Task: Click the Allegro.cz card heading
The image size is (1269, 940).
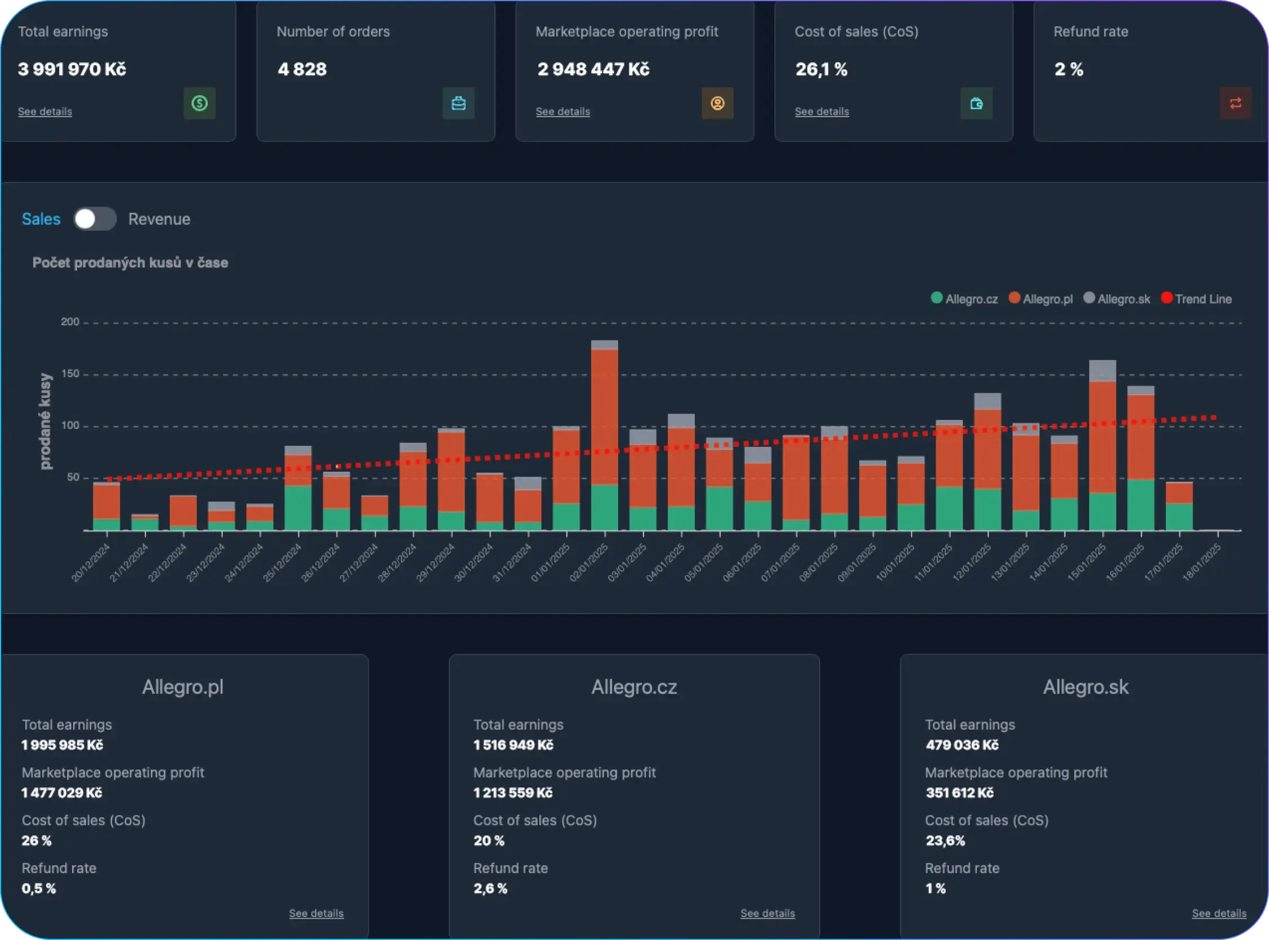Action: 635,687
